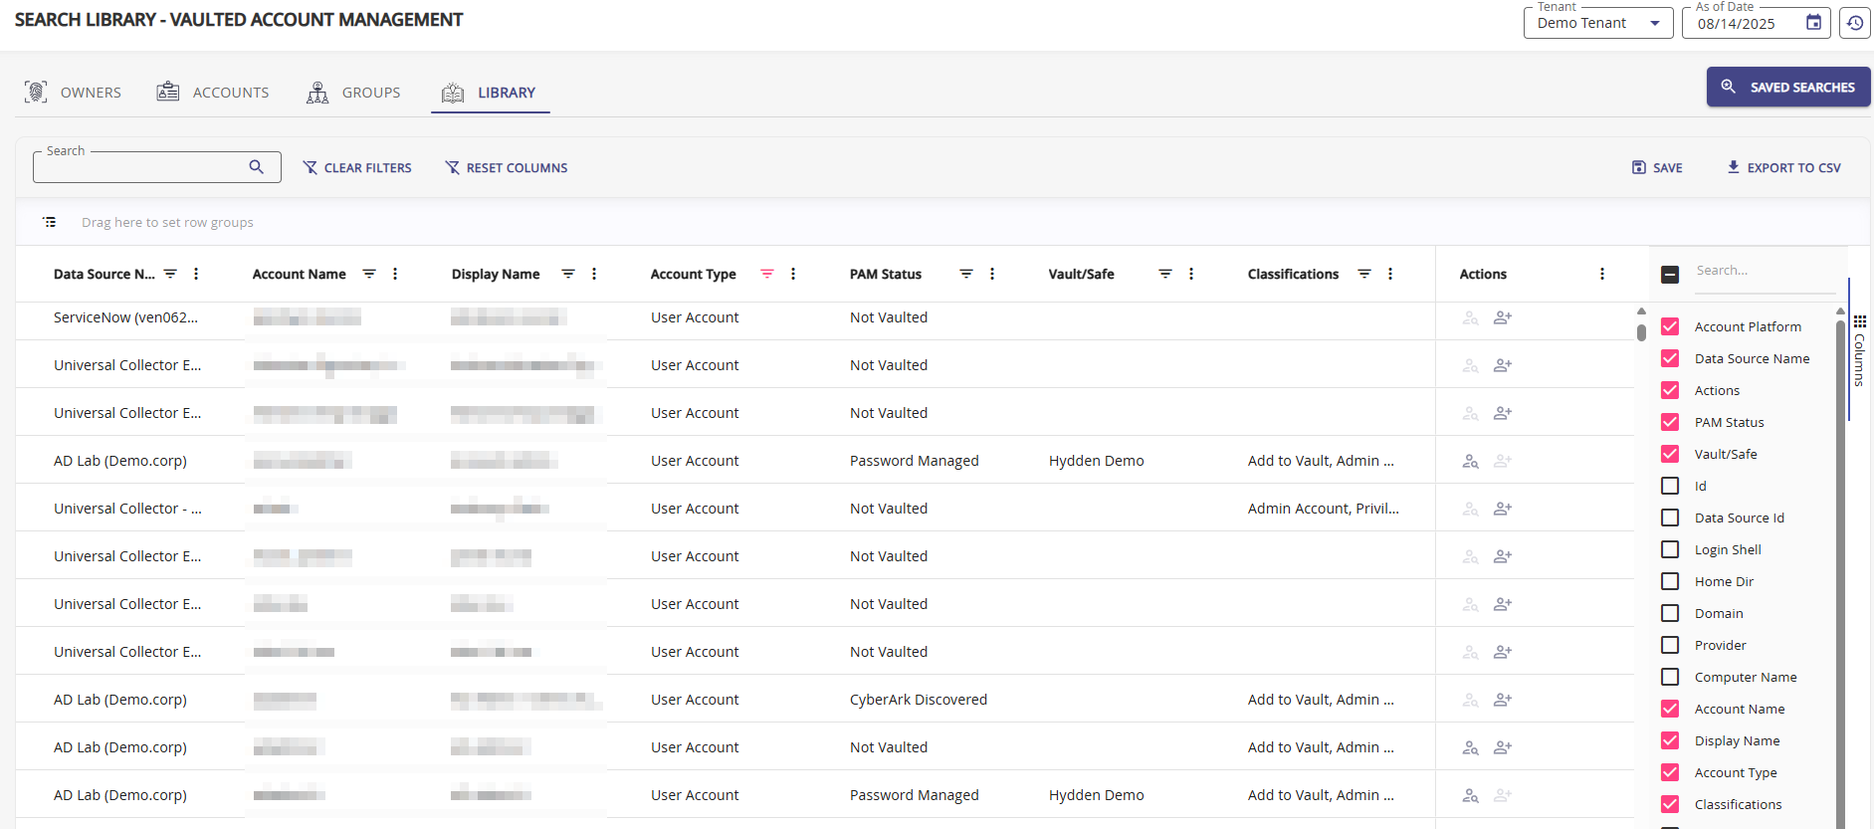The height and width of the screenshot is (829, 1874).
Task: Click the calendar icon in As of Date
Action: coord(1813,23)
